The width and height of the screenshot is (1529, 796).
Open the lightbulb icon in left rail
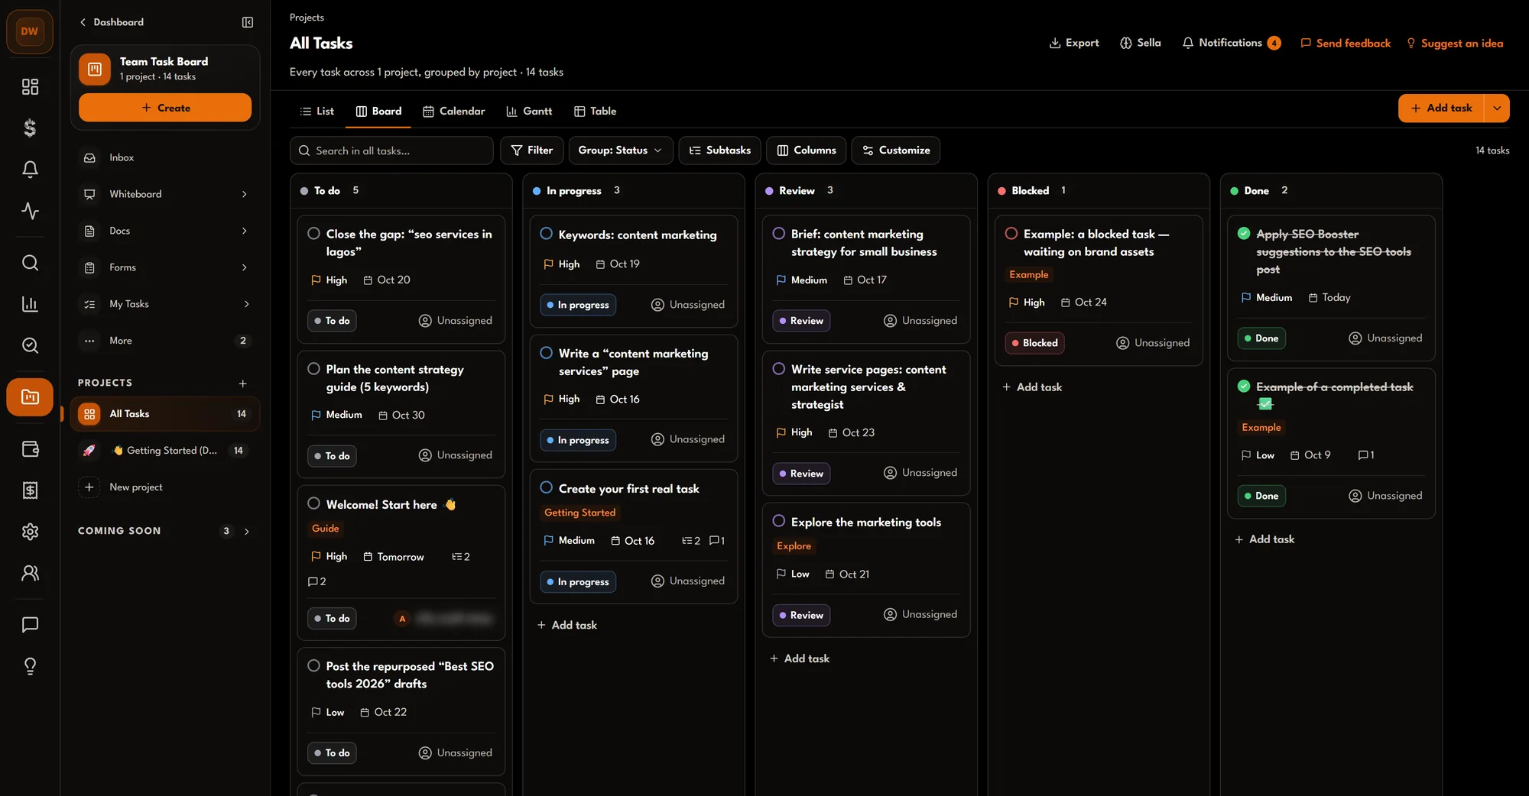click(30, 666)
